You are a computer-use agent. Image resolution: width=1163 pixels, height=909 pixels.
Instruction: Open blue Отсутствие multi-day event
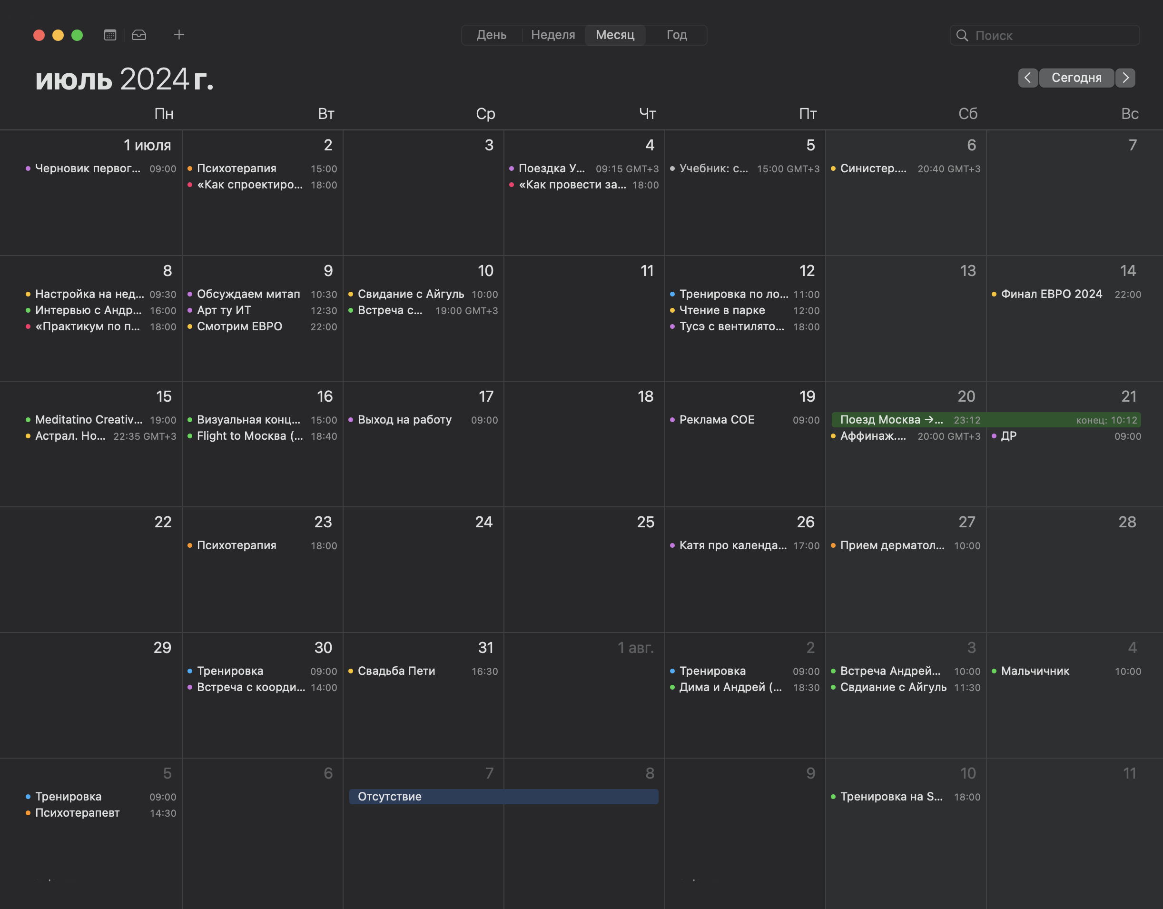pyautogui.click(x=504, y=797)
